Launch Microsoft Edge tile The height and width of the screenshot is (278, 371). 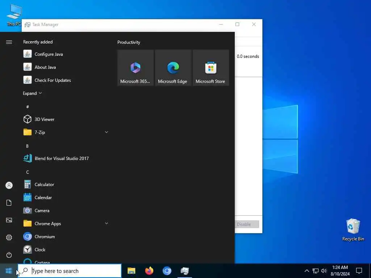point(173,68)
